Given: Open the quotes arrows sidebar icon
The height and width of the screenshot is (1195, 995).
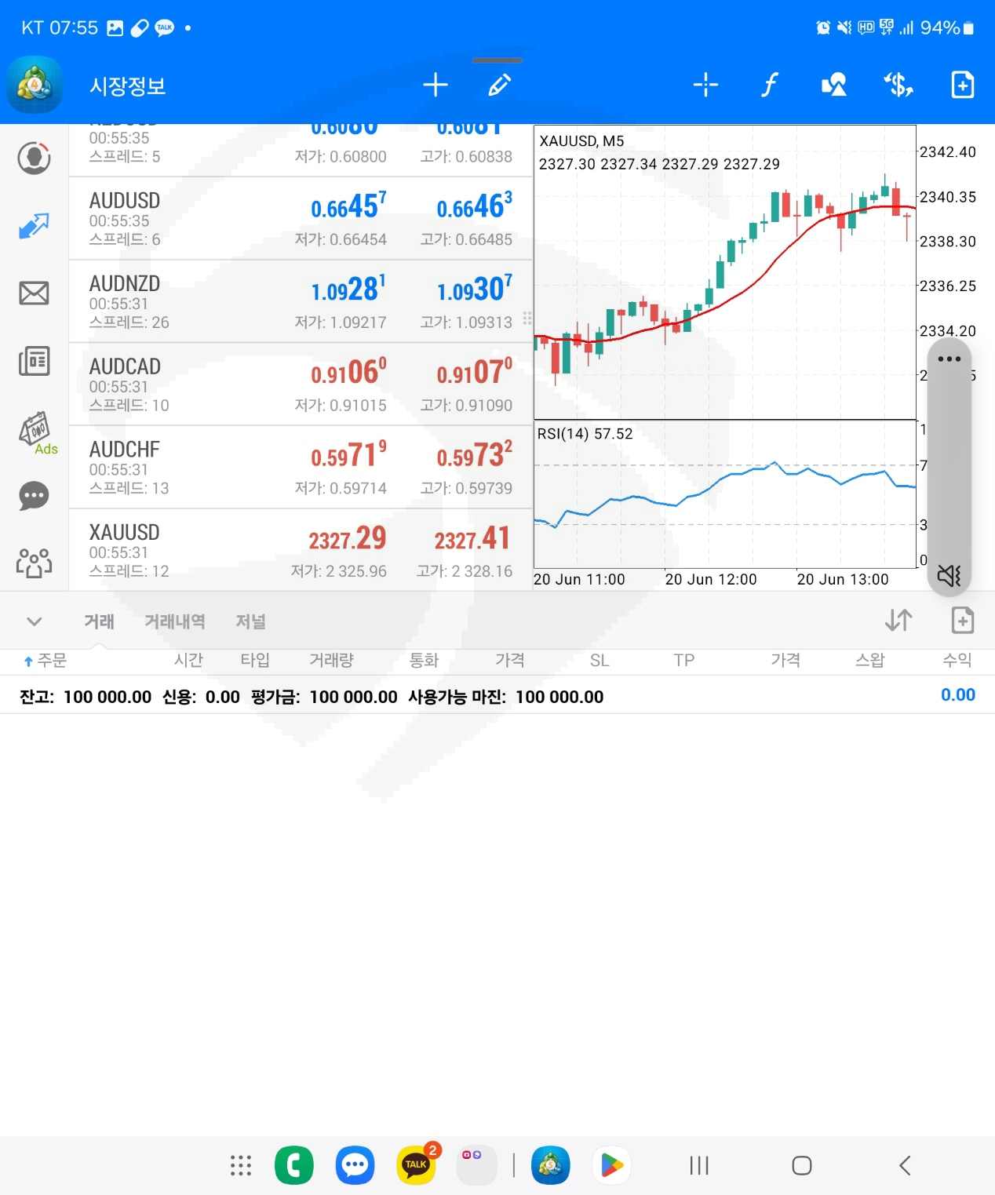Looking at the screenshot, I should [x=34, y=226].
